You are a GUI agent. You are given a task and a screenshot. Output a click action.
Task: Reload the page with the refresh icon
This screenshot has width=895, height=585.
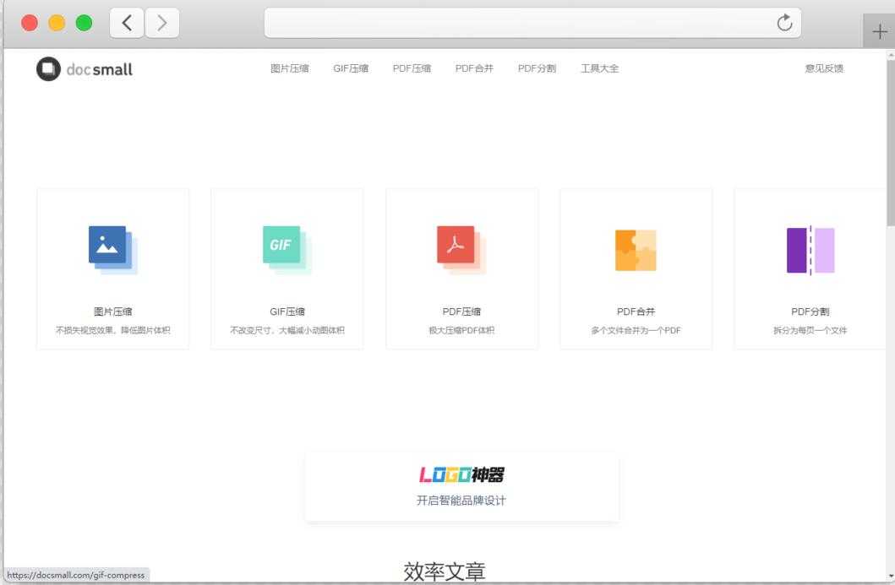coord(784,23)
